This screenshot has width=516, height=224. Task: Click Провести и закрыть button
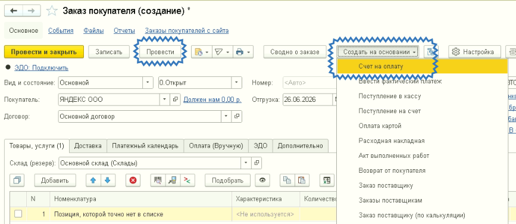tap(44, 52)
